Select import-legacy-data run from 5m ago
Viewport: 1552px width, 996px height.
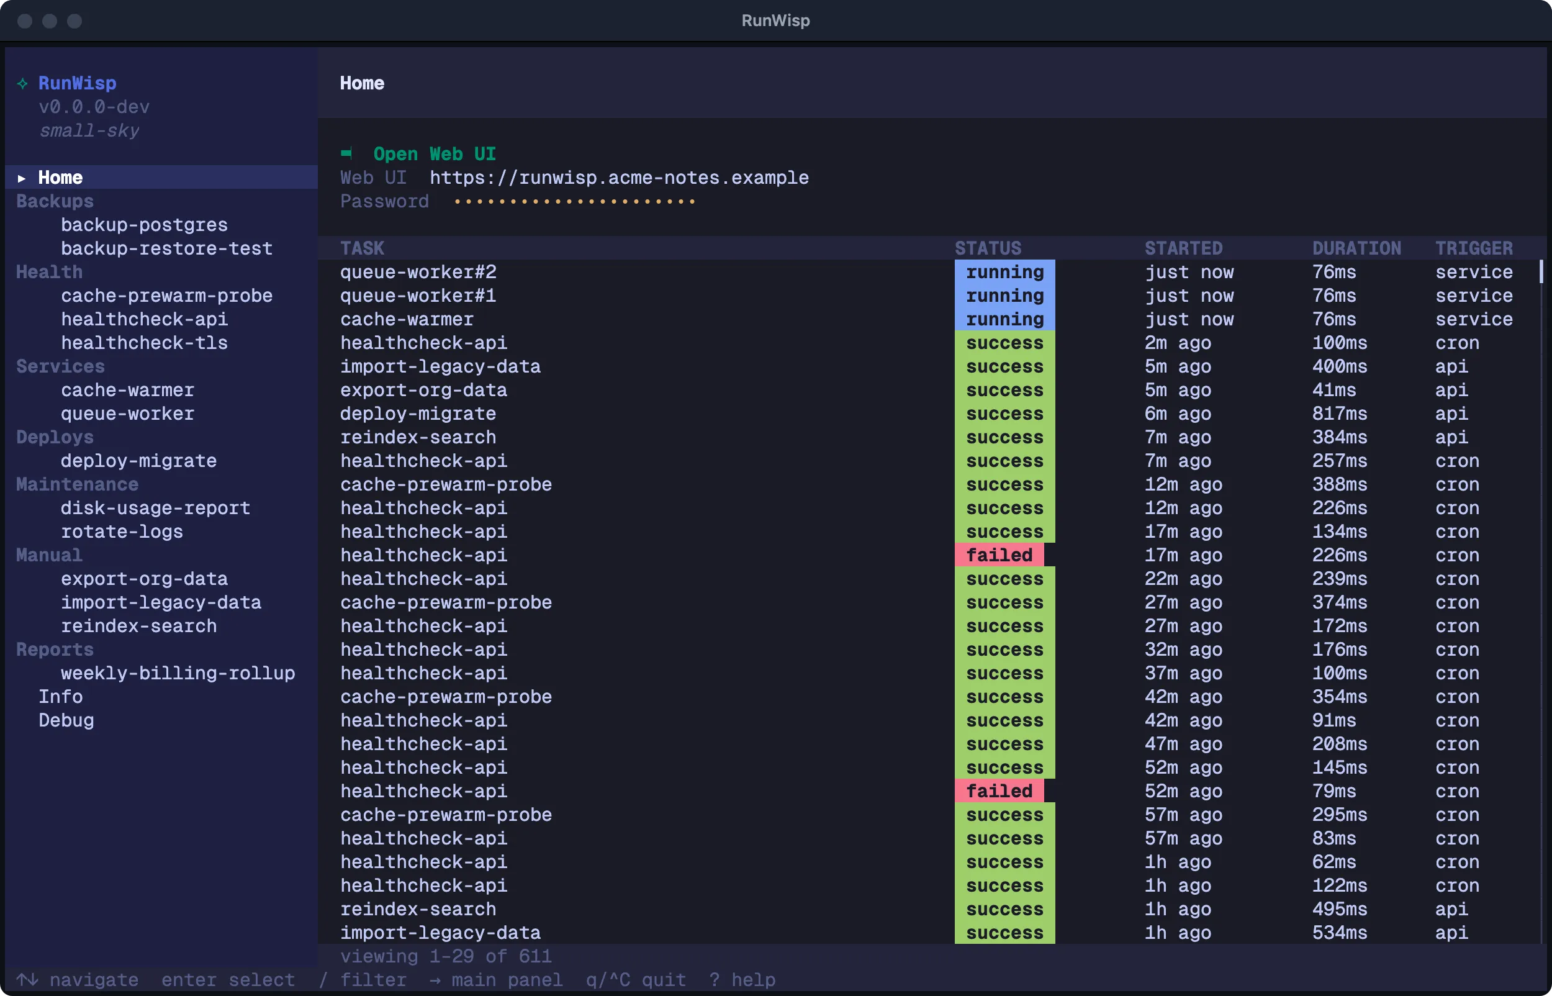click(929, 367)
